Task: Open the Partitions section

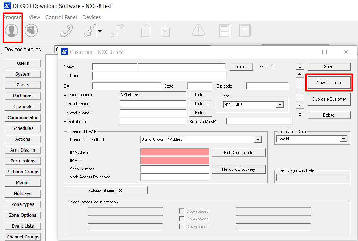Action: pos(23,96)
